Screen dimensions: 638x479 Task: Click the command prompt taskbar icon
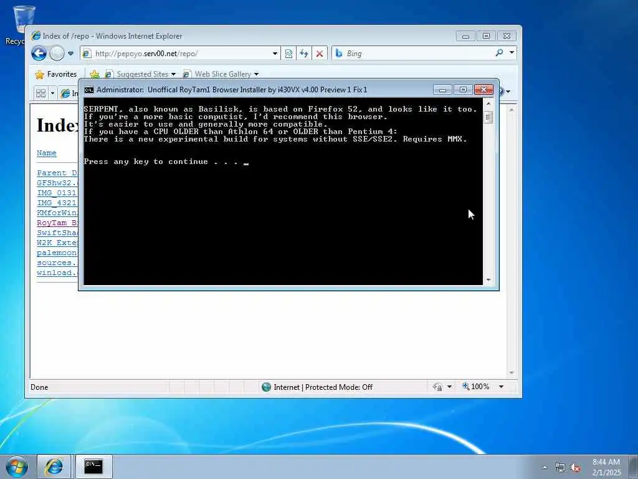click(x=93, y=467)
